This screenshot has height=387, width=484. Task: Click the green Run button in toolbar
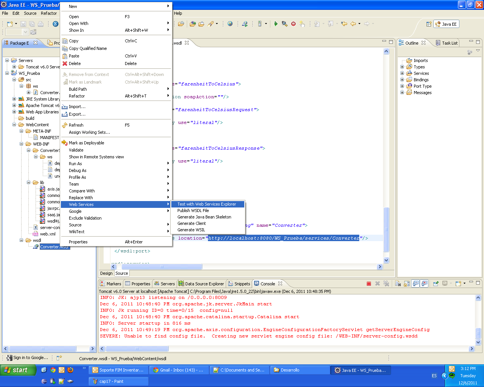tap(276, 24)
